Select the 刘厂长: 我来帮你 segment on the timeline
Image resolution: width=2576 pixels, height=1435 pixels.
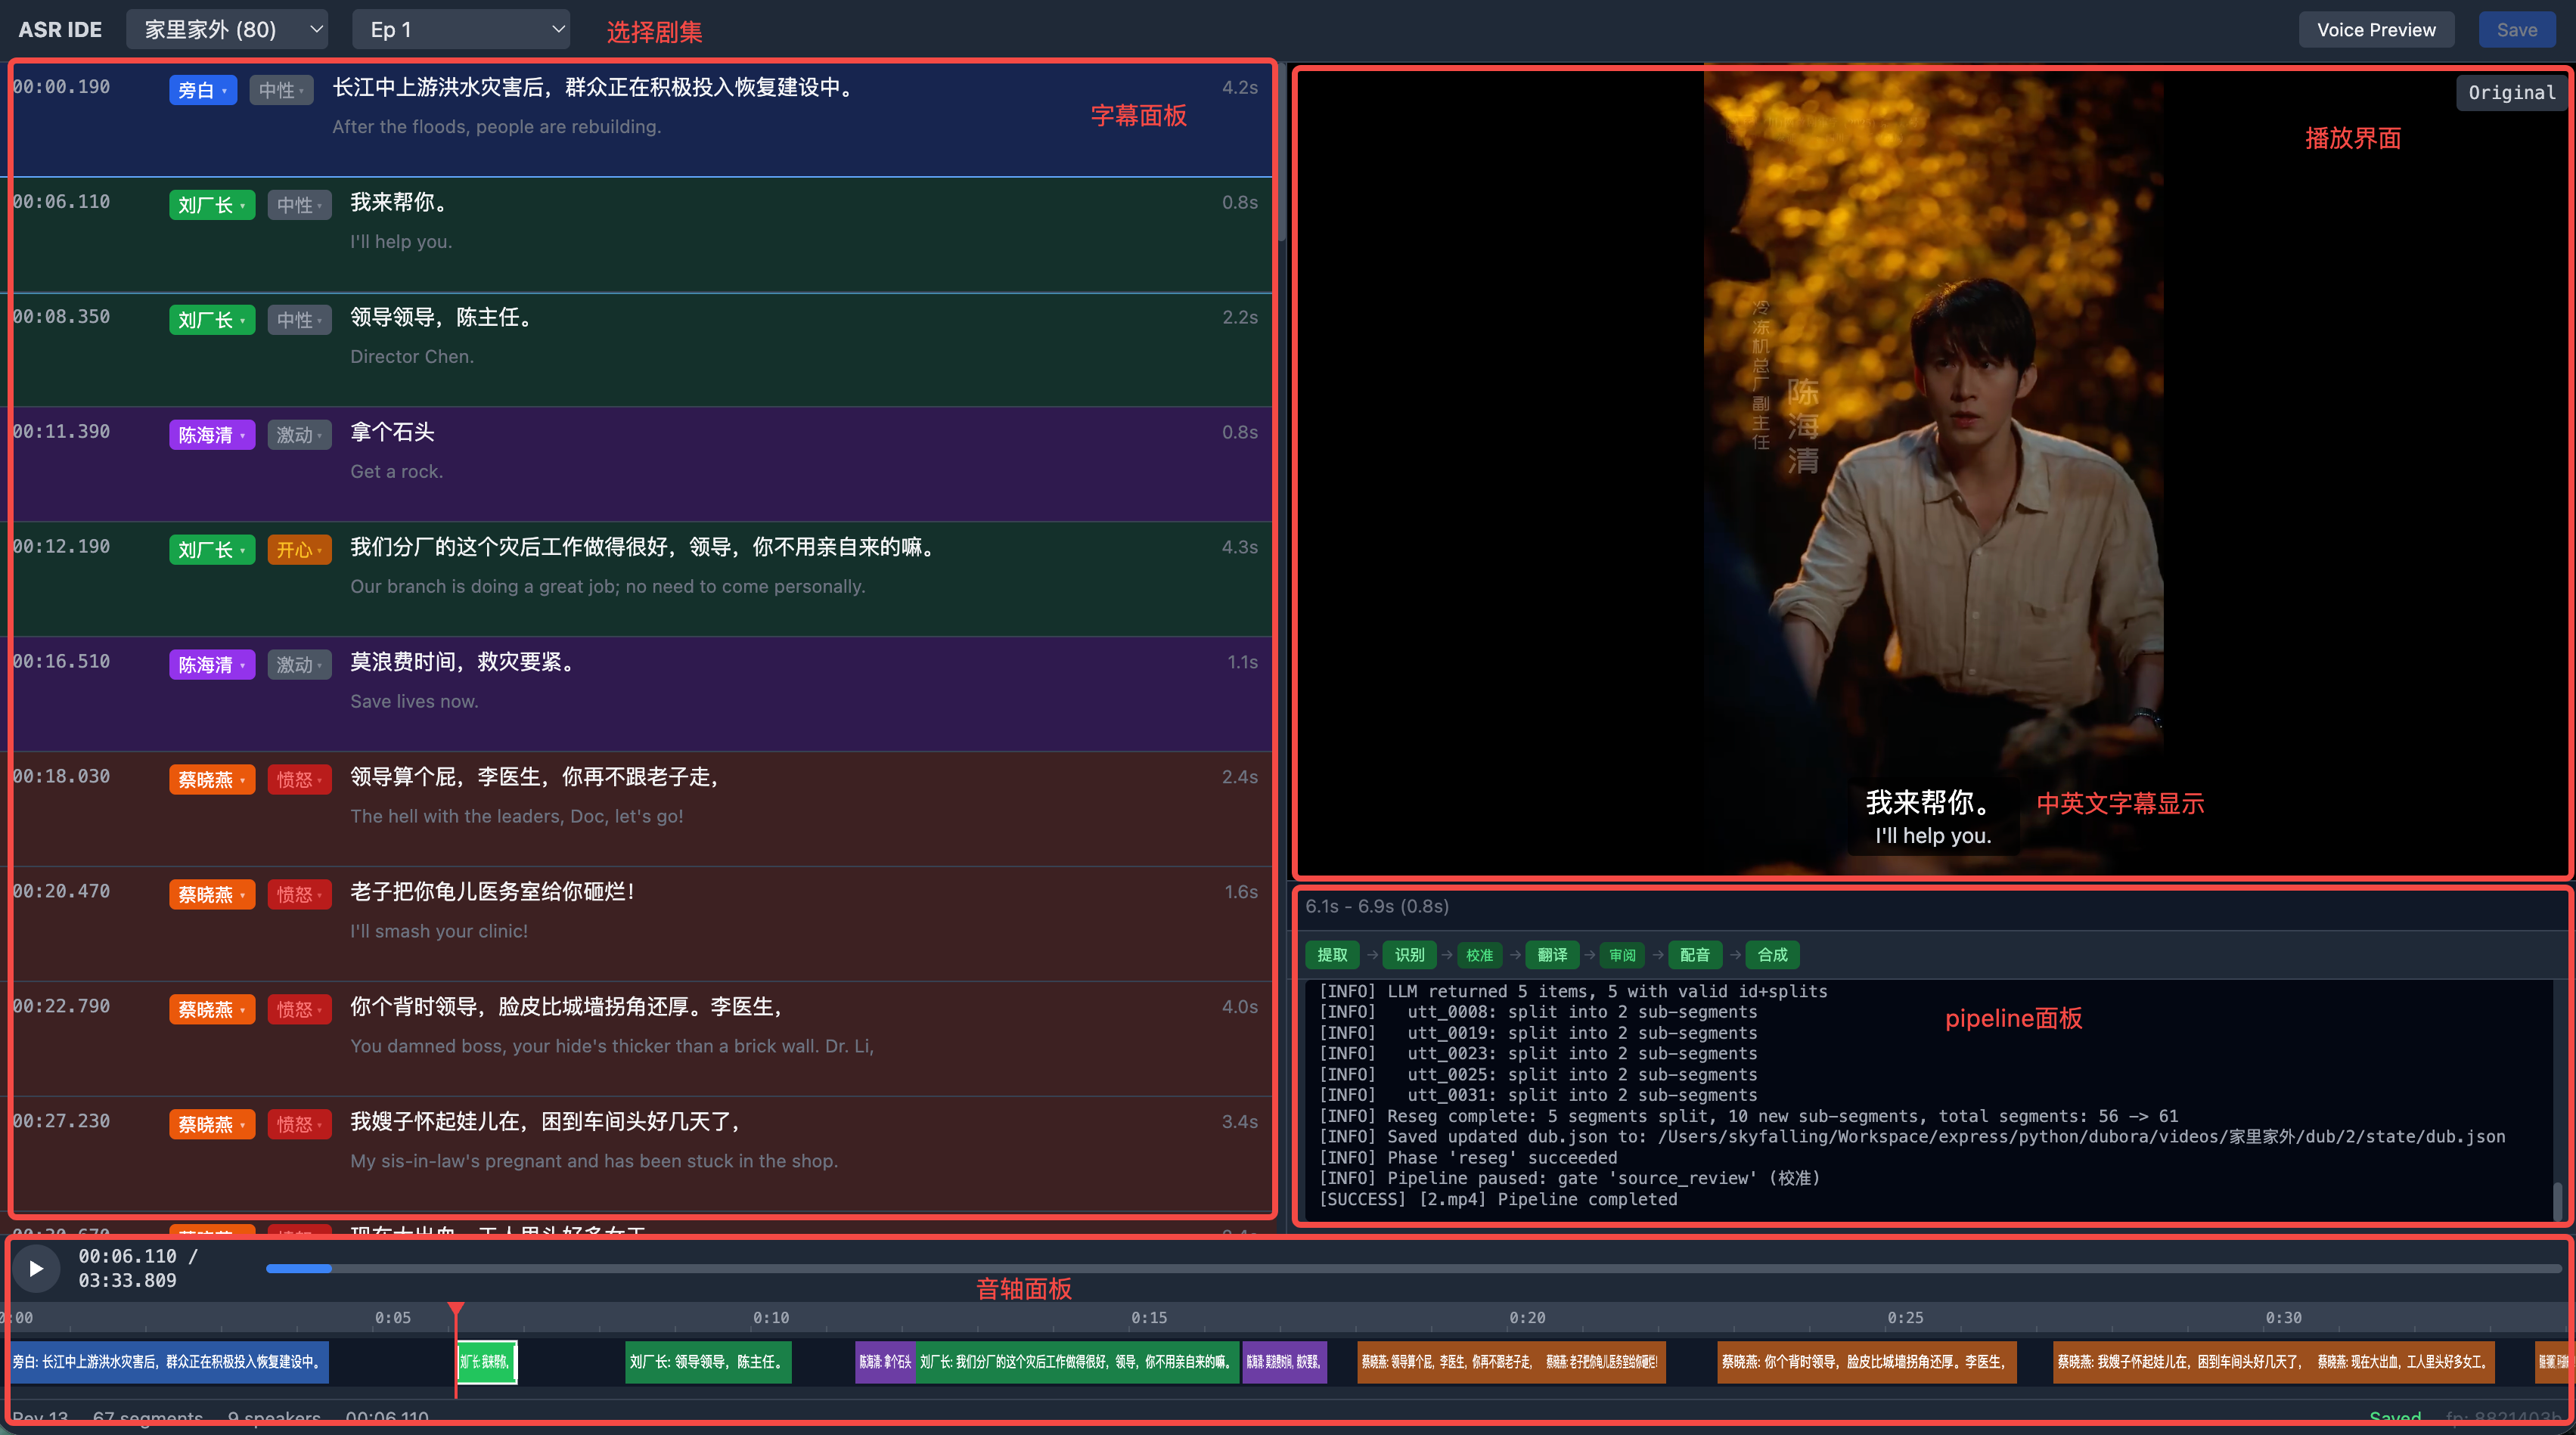[486, 1362]
